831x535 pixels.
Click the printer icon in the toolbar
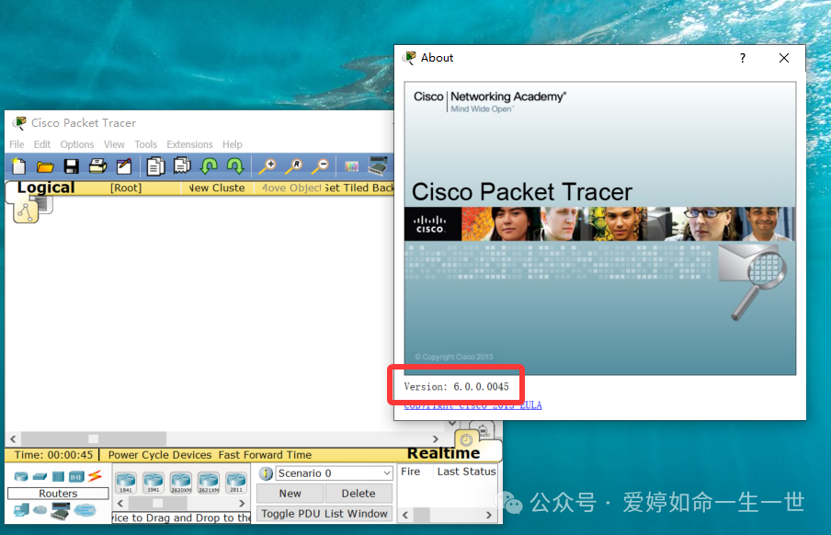pyautogui.click(x=97, y=166)
